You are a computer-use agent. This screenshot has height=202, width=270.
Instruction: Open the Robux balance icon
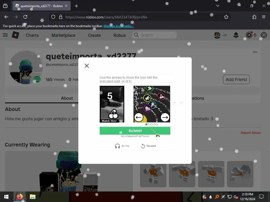click(249, 35)
